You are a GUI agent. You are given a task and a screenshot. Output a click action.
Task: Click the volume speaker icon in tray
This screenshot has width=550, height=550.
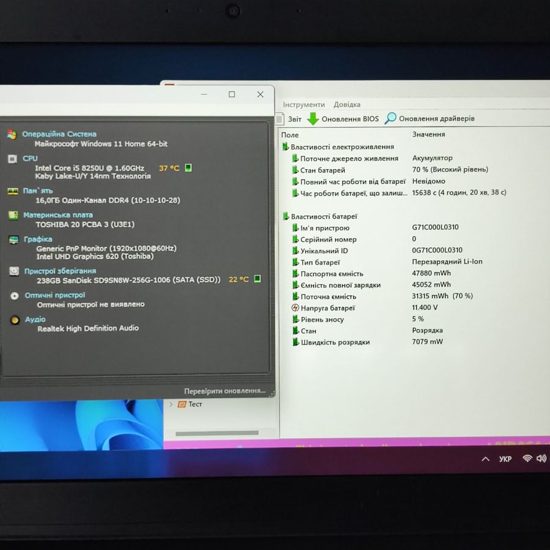pos(541,458)
